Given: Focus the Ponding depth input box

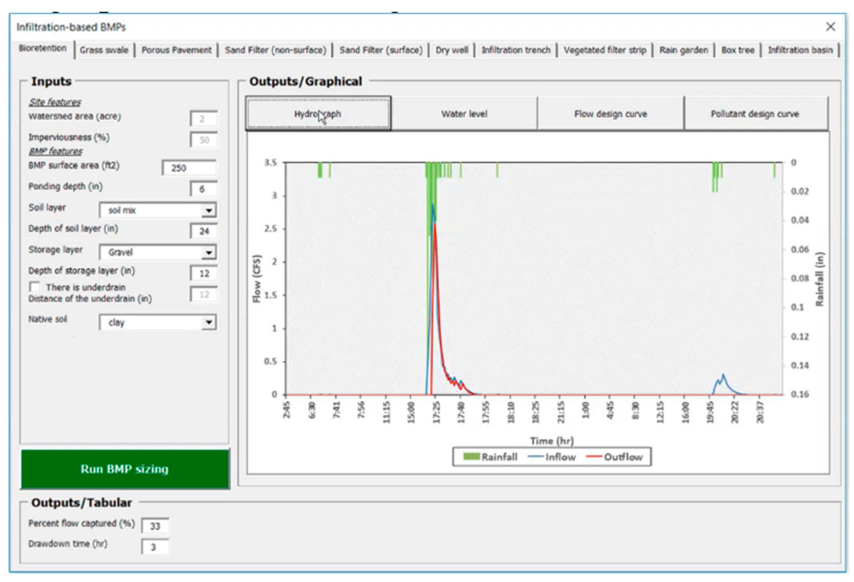Looking at the screenshot, I should click(203, 189).
